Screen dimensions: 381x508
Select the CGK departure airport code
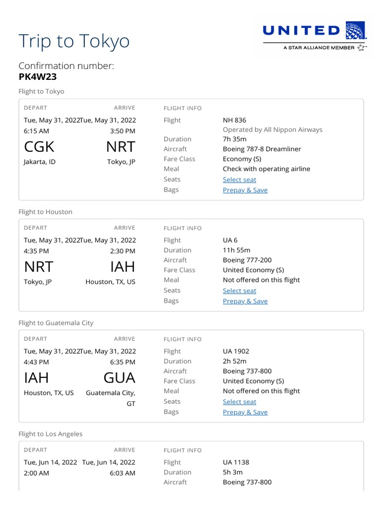click(x=39, y=147)
